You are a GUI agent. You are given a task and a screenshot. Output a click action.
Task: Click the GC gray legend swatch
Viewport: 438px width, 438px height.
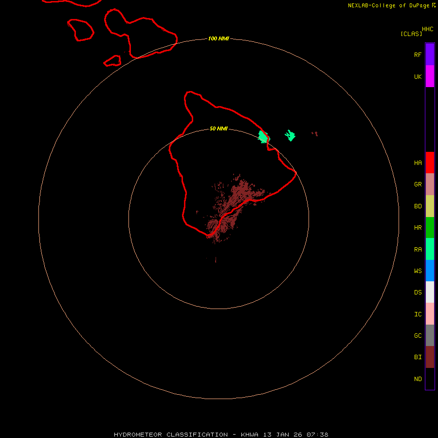click(x=430, y=335)
